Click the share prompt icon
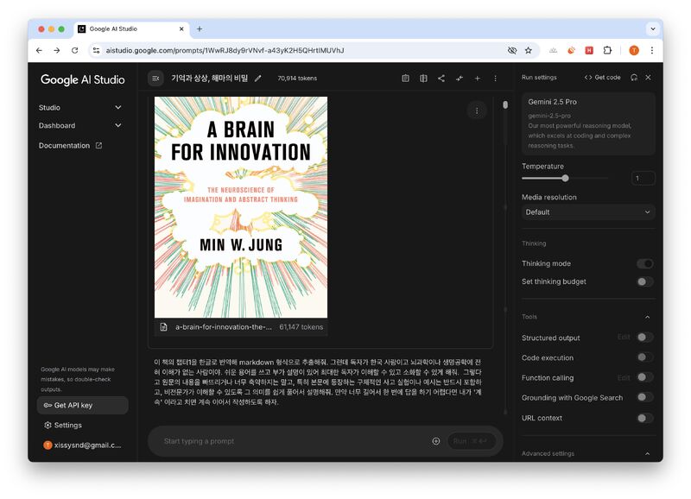 [x=441, y=79]
